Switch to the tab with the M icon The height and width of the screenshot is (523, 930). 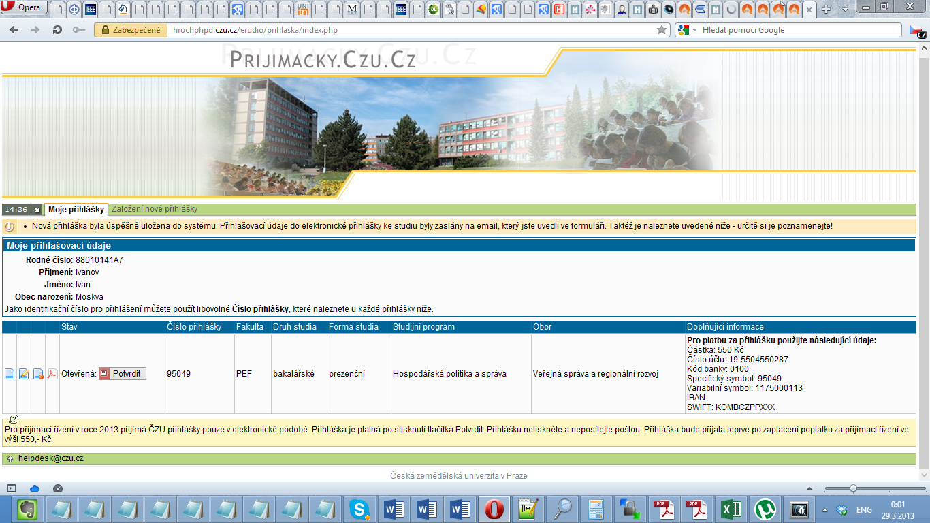(x=352, y=10)
